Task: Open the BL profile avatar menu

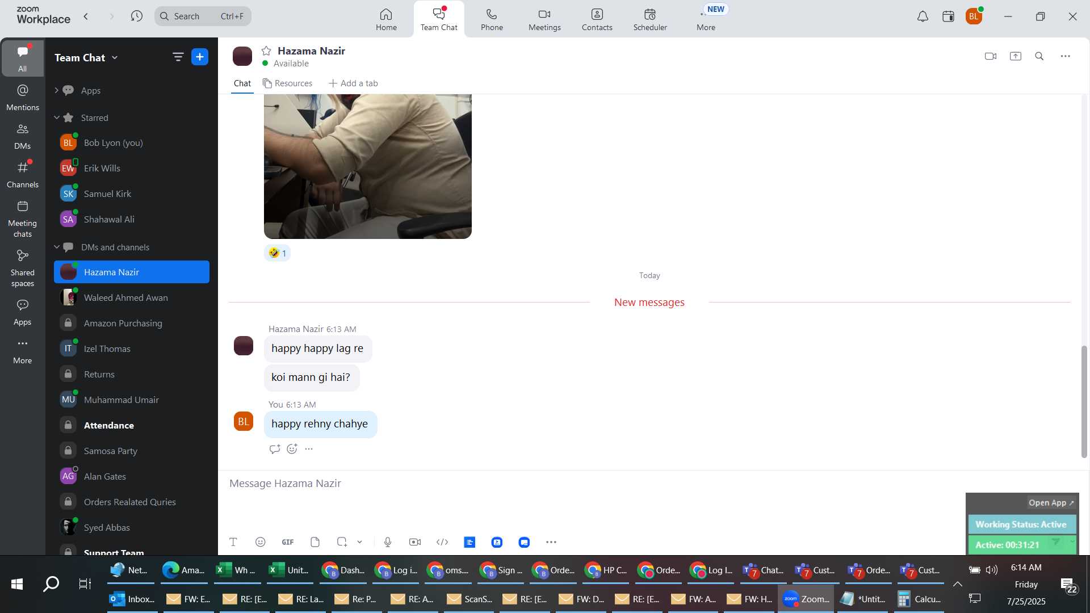Action: [x=974, y=16]
